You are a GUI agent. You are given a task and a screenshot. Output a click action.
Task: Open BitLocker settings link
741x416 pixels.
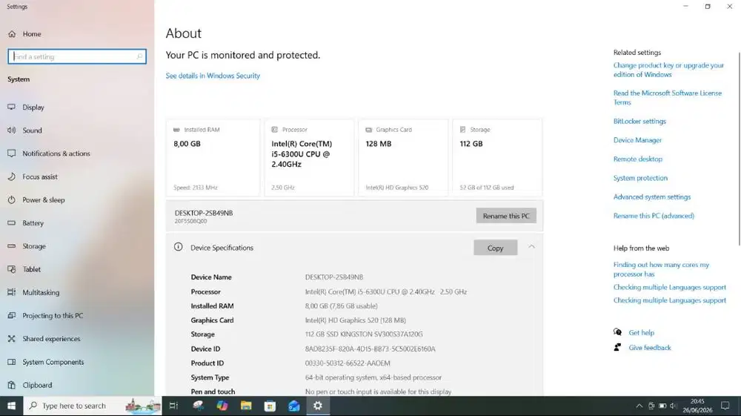(639, 122)
